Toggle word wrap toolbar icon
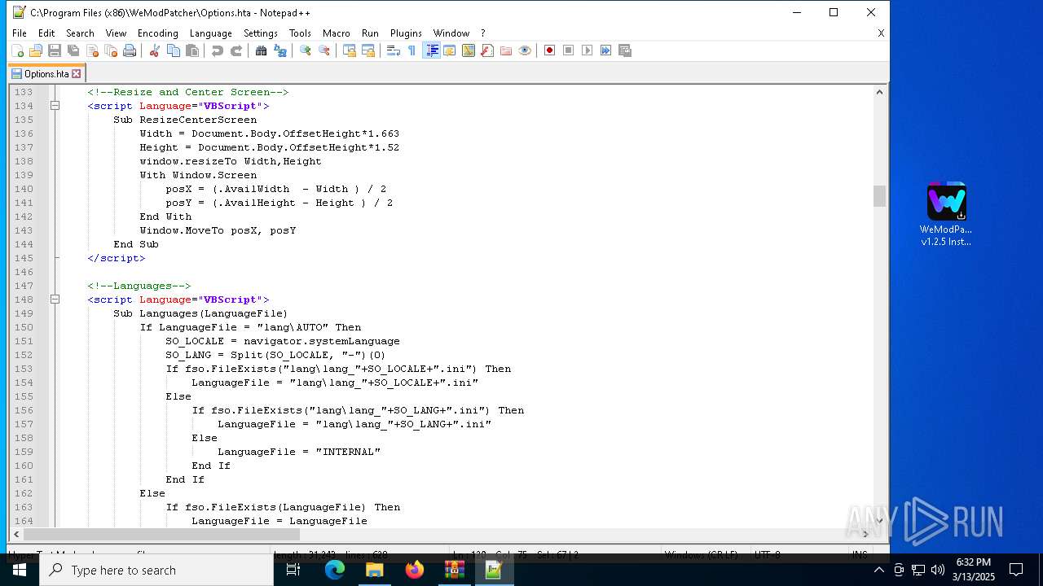Image resolution: width=1043 pixels, height=586 pixels. pos(393,50)
